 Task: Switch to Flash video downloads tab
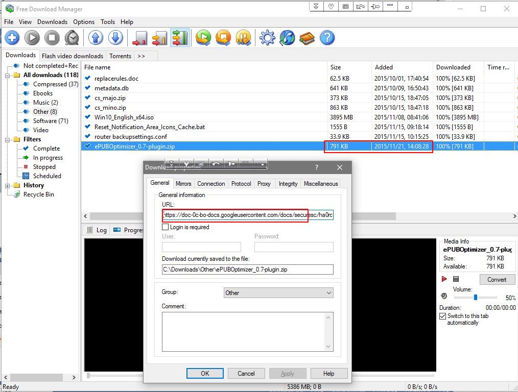[x=73, y=56]
